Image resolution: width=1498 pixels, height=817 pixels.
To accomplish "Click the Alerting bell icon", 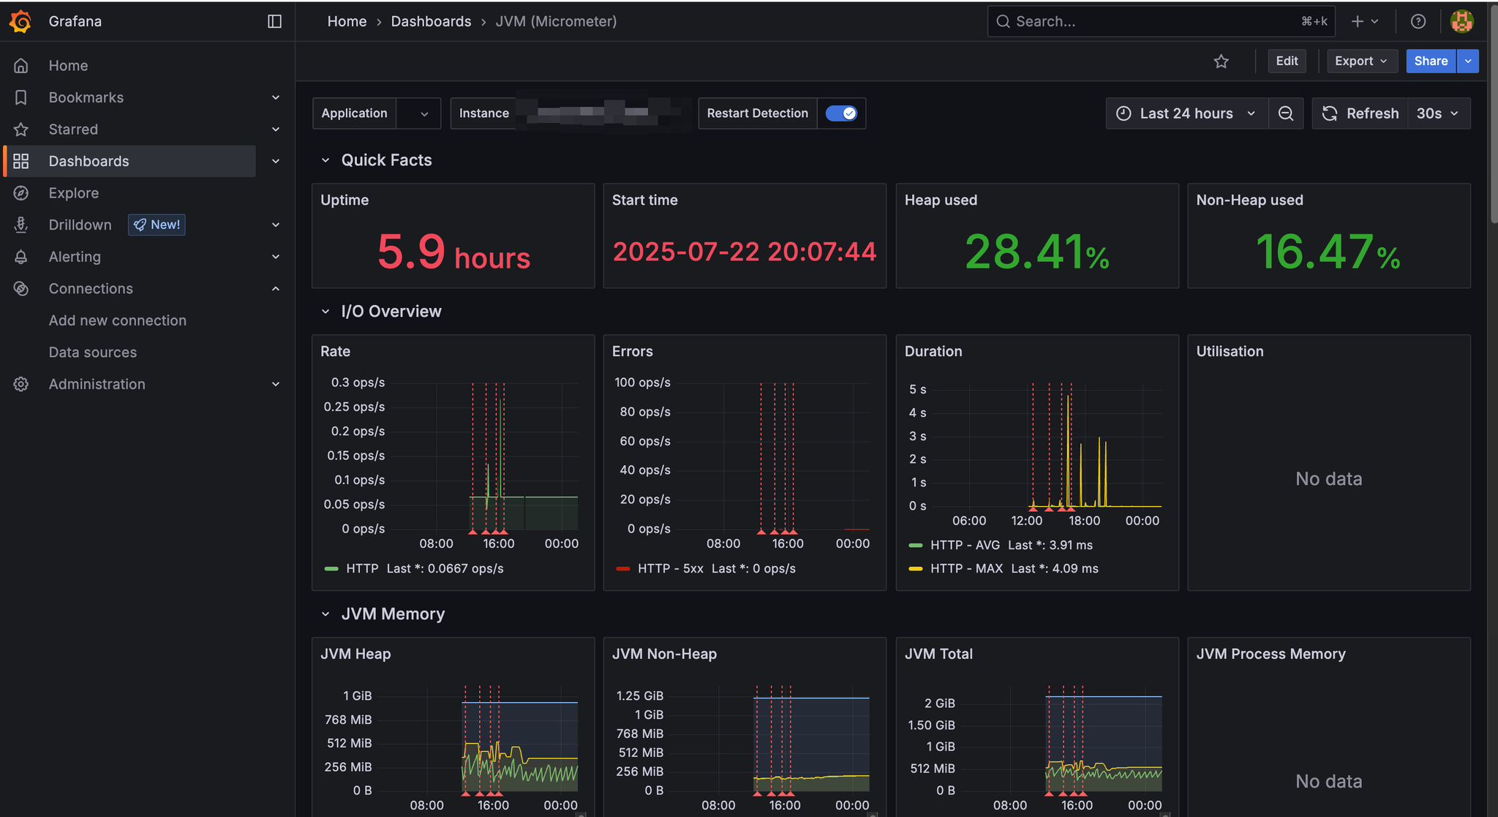I will [x=21, y=257].
